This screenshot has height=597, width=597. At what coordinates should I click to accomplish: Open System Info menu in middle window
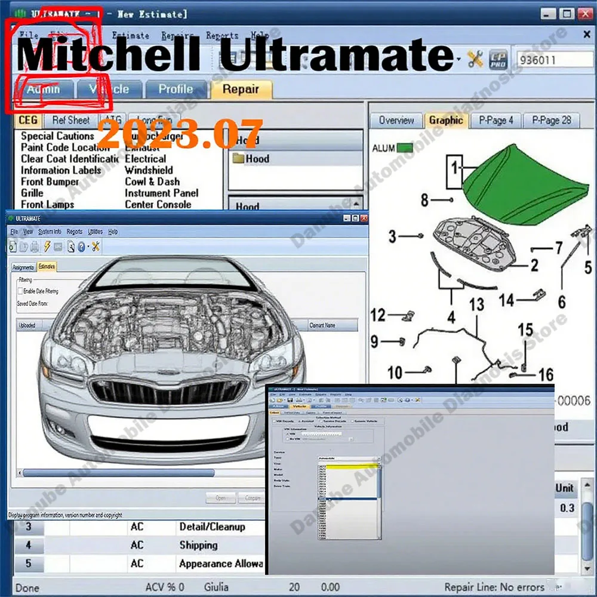pyautogui.click(x=50, y=232)
